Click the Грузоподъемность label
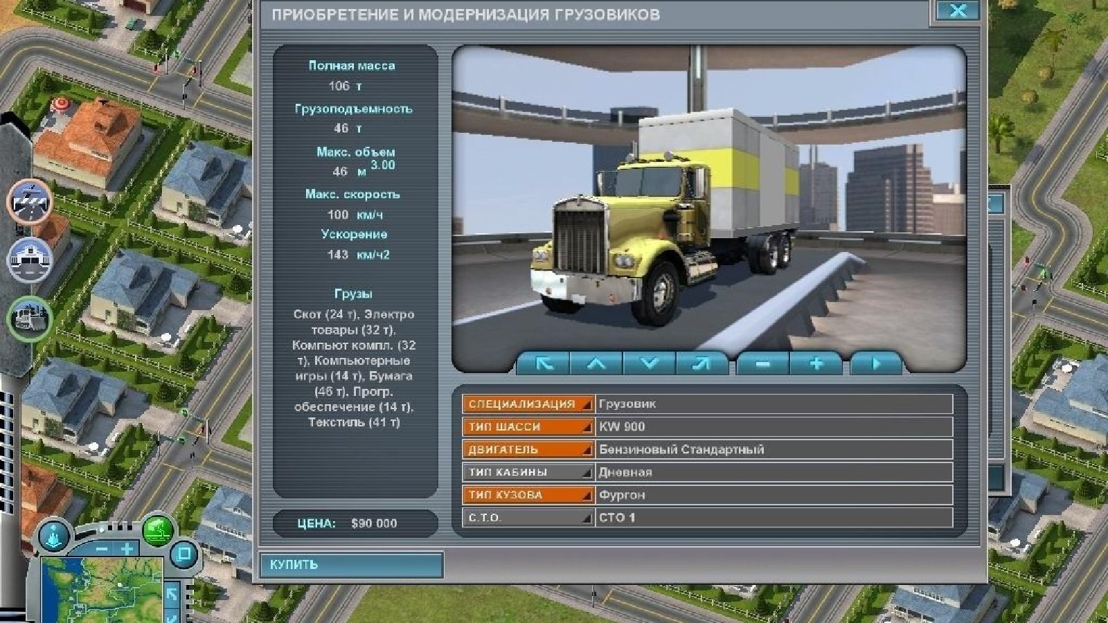The width and height of the screenshot is (1108, 623). point(353,109)
